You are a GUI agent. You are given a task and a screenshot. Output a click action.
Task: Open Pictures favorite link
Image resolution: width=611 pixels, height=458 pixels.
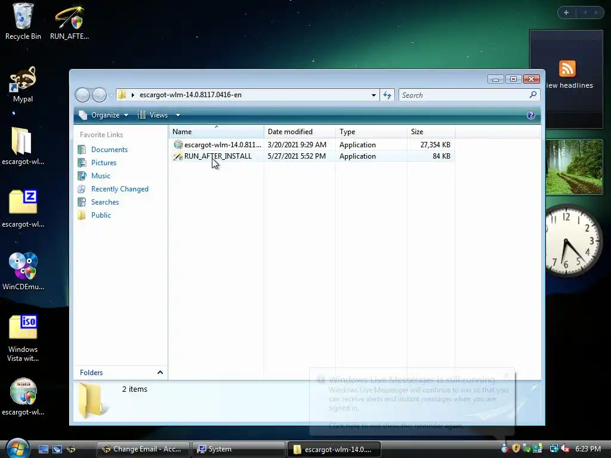pyautogui.click(x=104, y=163)
